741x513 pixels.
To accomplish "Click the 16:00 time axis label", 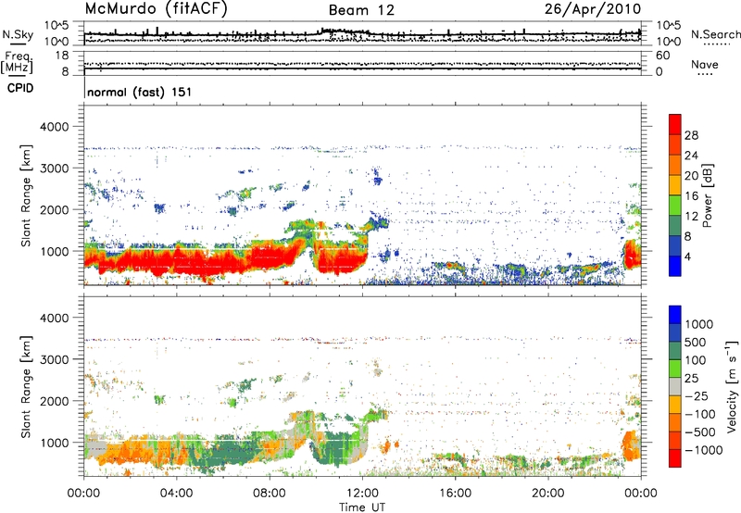I will tap(455, 494).
